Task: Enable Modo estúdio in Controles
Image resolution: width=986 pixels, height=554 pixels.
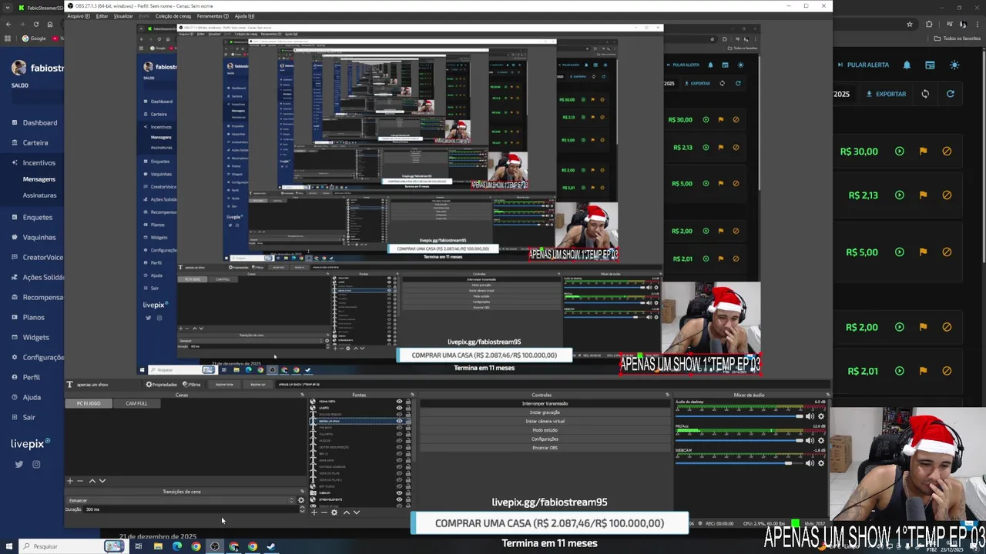Action: pos(545,430)
